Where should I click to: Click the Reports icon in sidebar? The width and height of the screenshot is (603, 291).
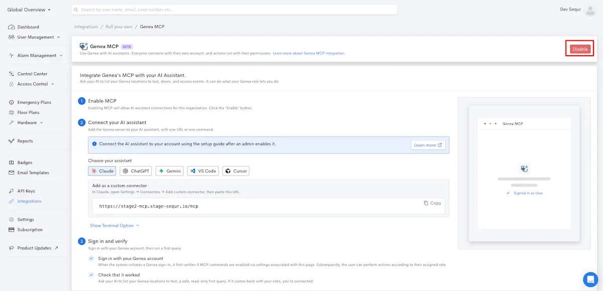coord(12,141)
